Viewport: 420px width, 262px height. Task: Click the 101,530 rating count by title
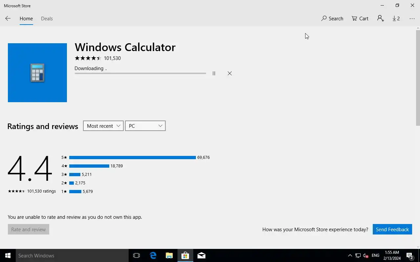[112, 58]
